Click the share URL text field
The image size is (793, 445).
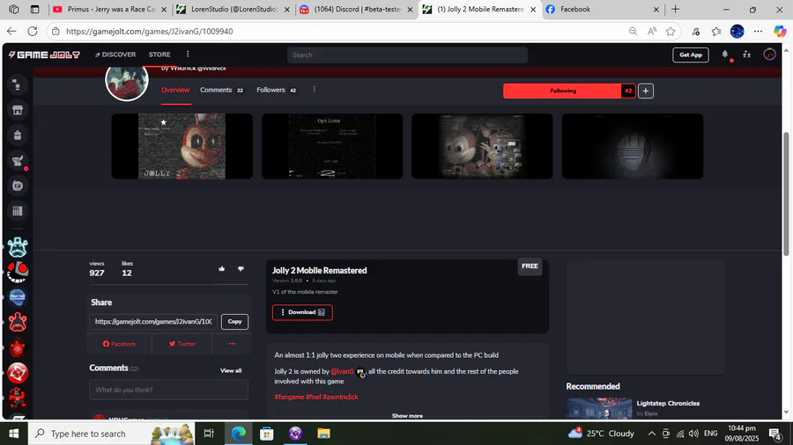click(153, 321)
